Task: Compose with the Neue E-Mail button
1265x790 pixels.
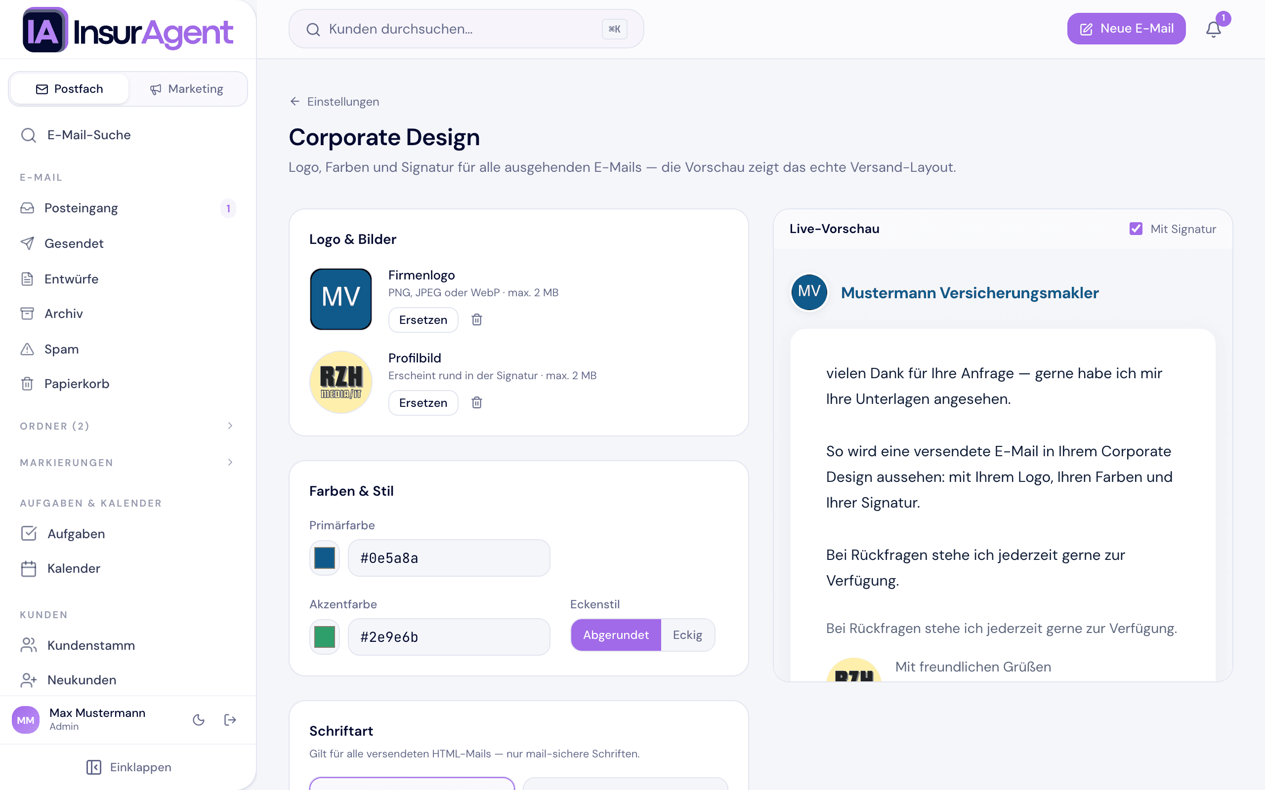Action: click(x=1126, y=29)
